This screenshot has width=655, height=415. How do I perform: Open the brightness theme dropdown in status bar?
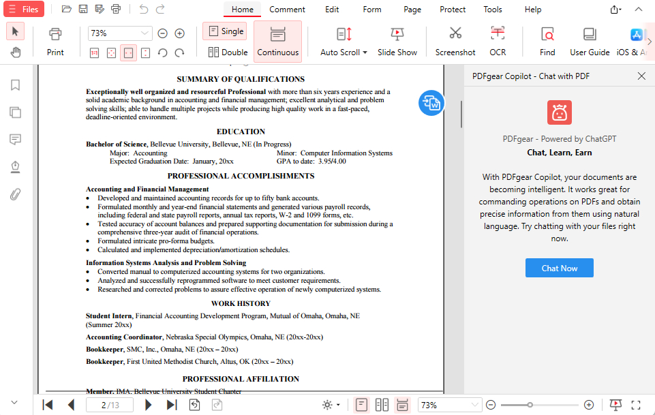click(331, 404)
